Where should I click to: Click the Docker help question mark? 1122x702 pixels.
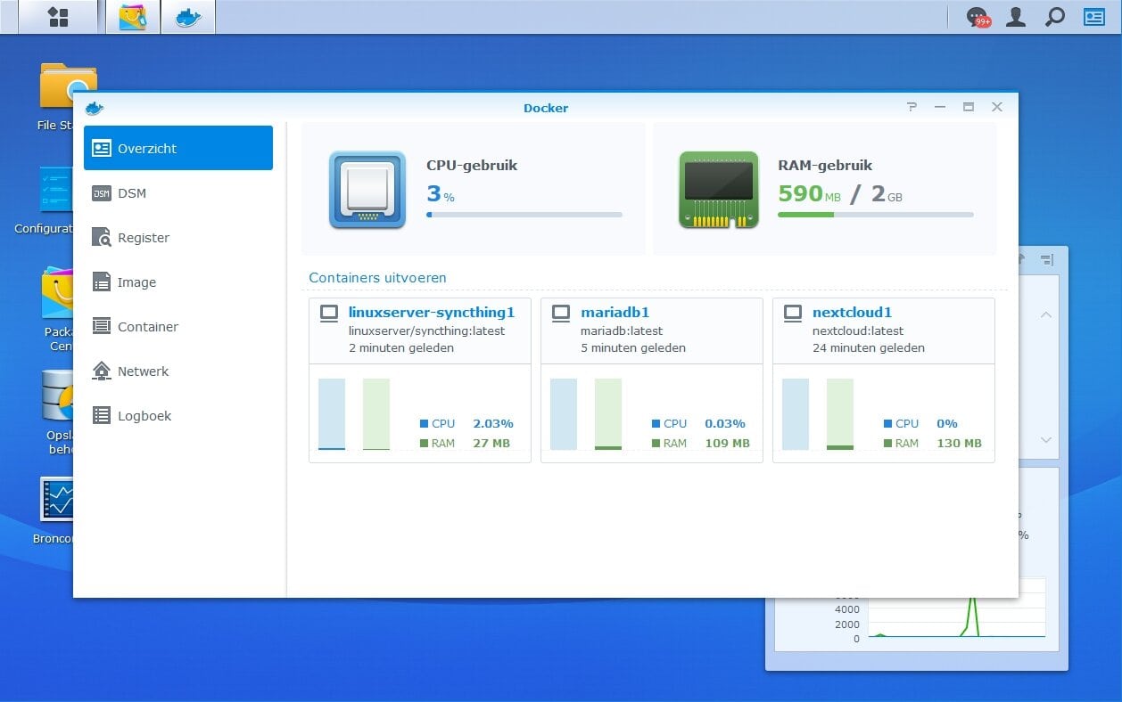(x=912, y=107)
